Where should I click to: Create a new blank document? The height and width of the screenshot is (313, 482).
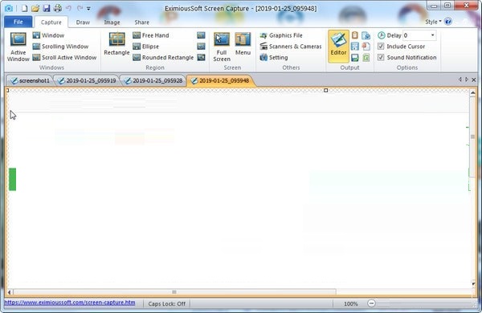(x=24, y=8)
